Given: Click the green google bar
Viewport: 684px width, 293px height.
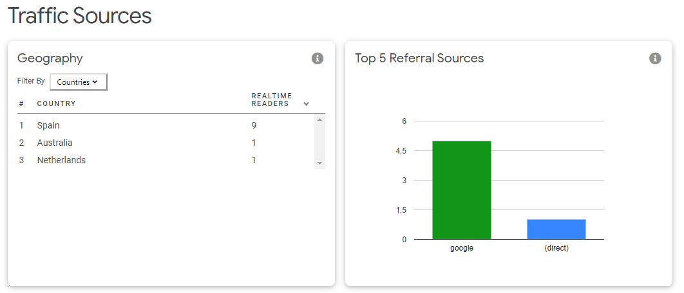Looking at the screenshot, I should click(x=462, y=190).
